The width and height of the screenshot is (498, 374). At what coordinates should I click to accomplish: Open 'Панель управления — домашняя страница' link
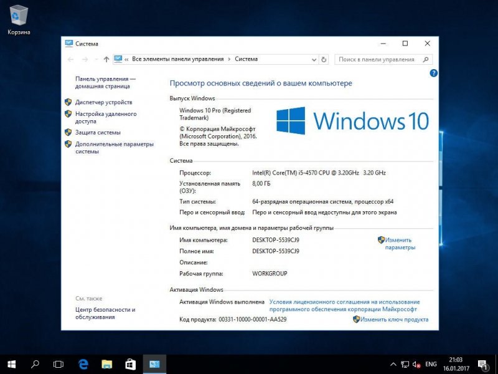click(105, 82)
